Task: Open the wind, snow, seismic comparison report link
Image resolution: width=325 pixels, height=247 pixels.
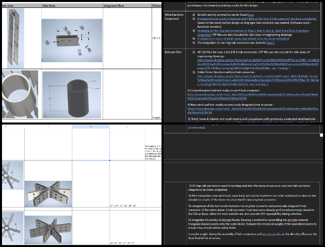Action: tap(243, 39)
